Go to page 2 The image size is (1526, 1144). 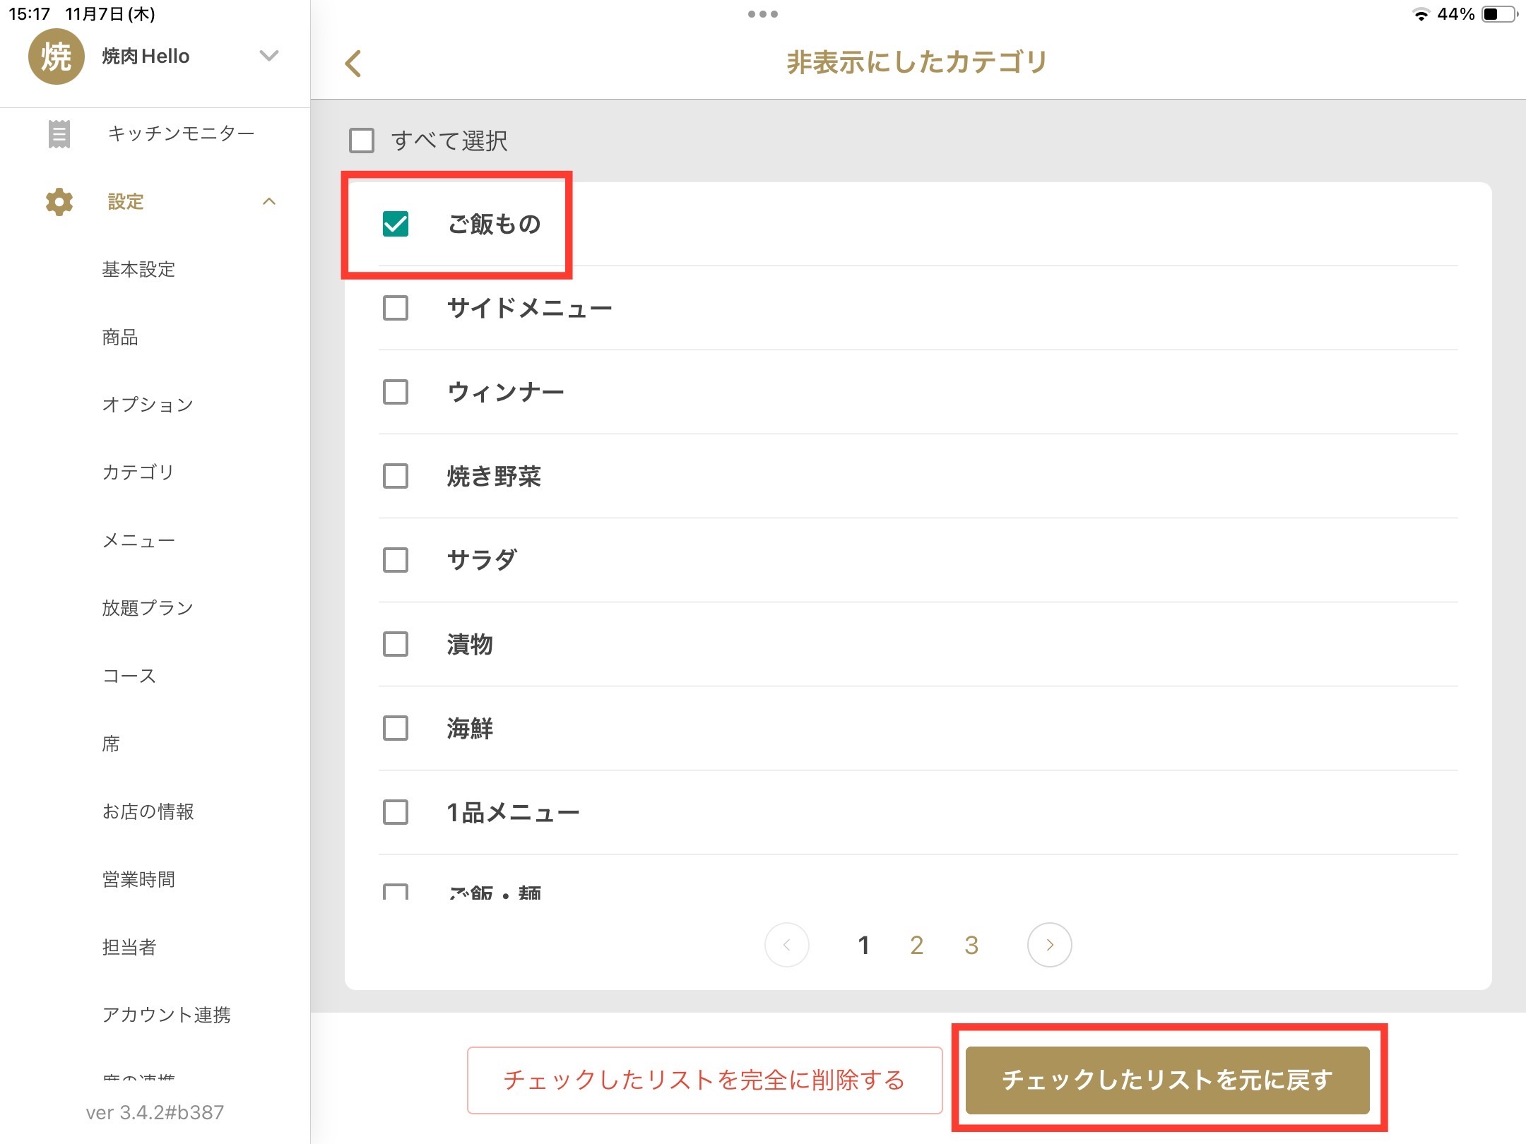[916, 945]
